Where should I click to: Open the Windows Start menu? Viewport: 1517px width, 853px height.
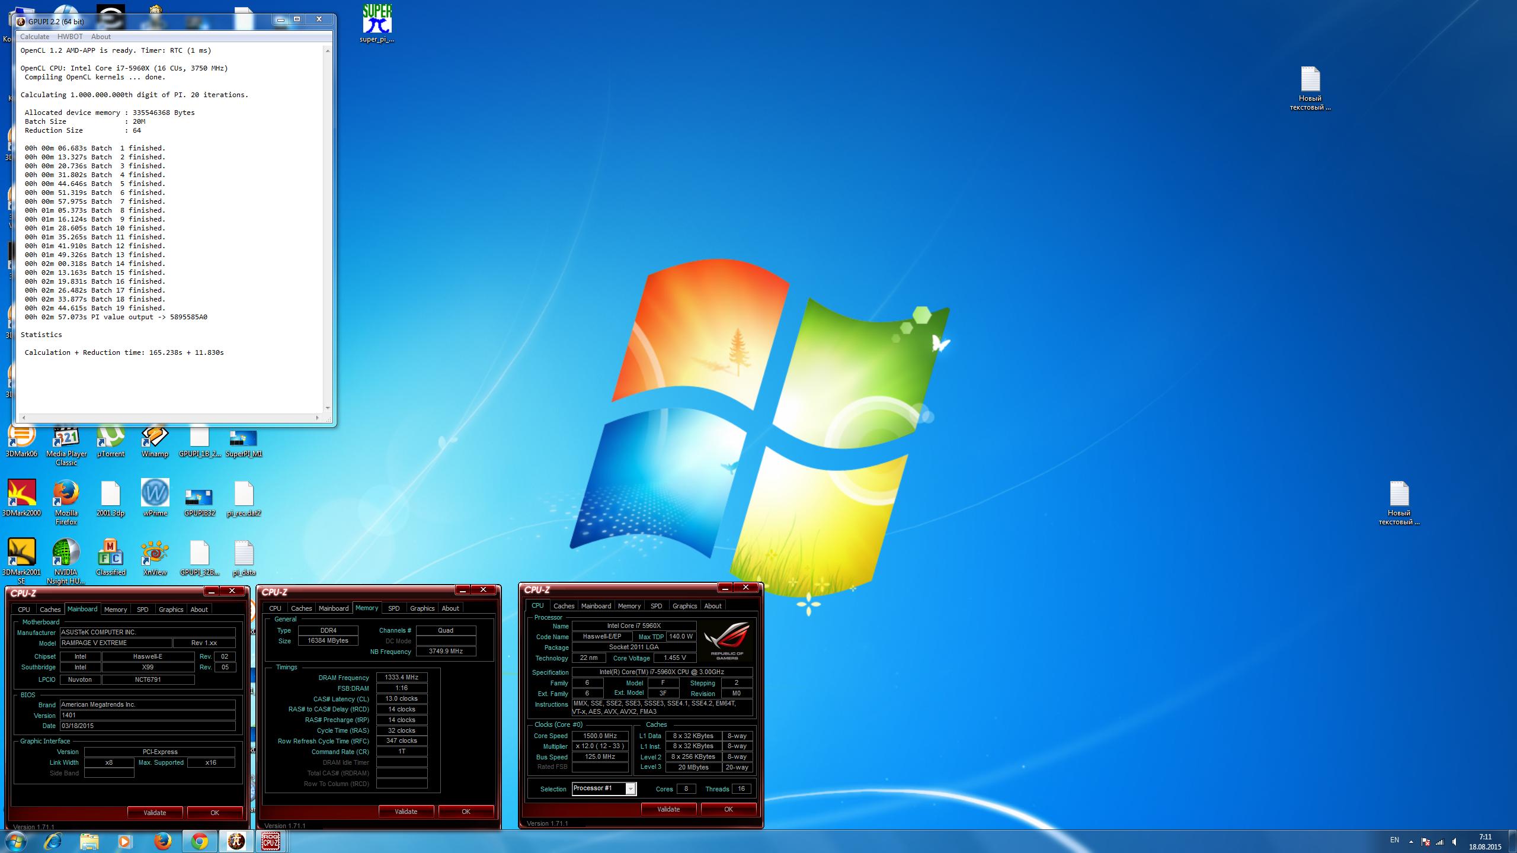[x=16, y=841]
